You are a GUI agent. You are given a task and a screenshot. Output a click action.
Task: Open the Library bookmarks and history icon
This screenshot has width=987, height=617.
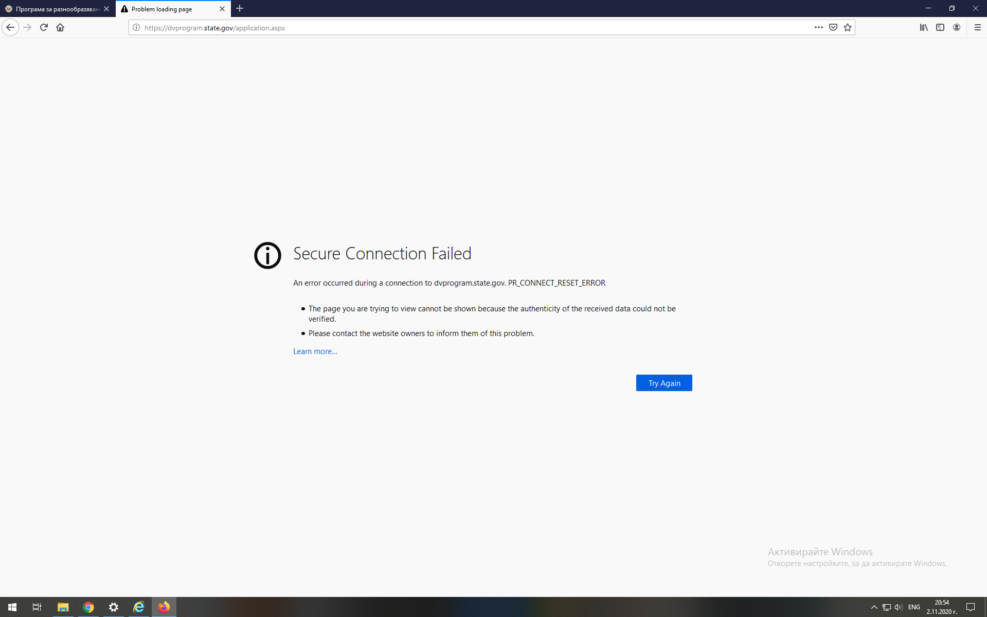tap(924, 28)
